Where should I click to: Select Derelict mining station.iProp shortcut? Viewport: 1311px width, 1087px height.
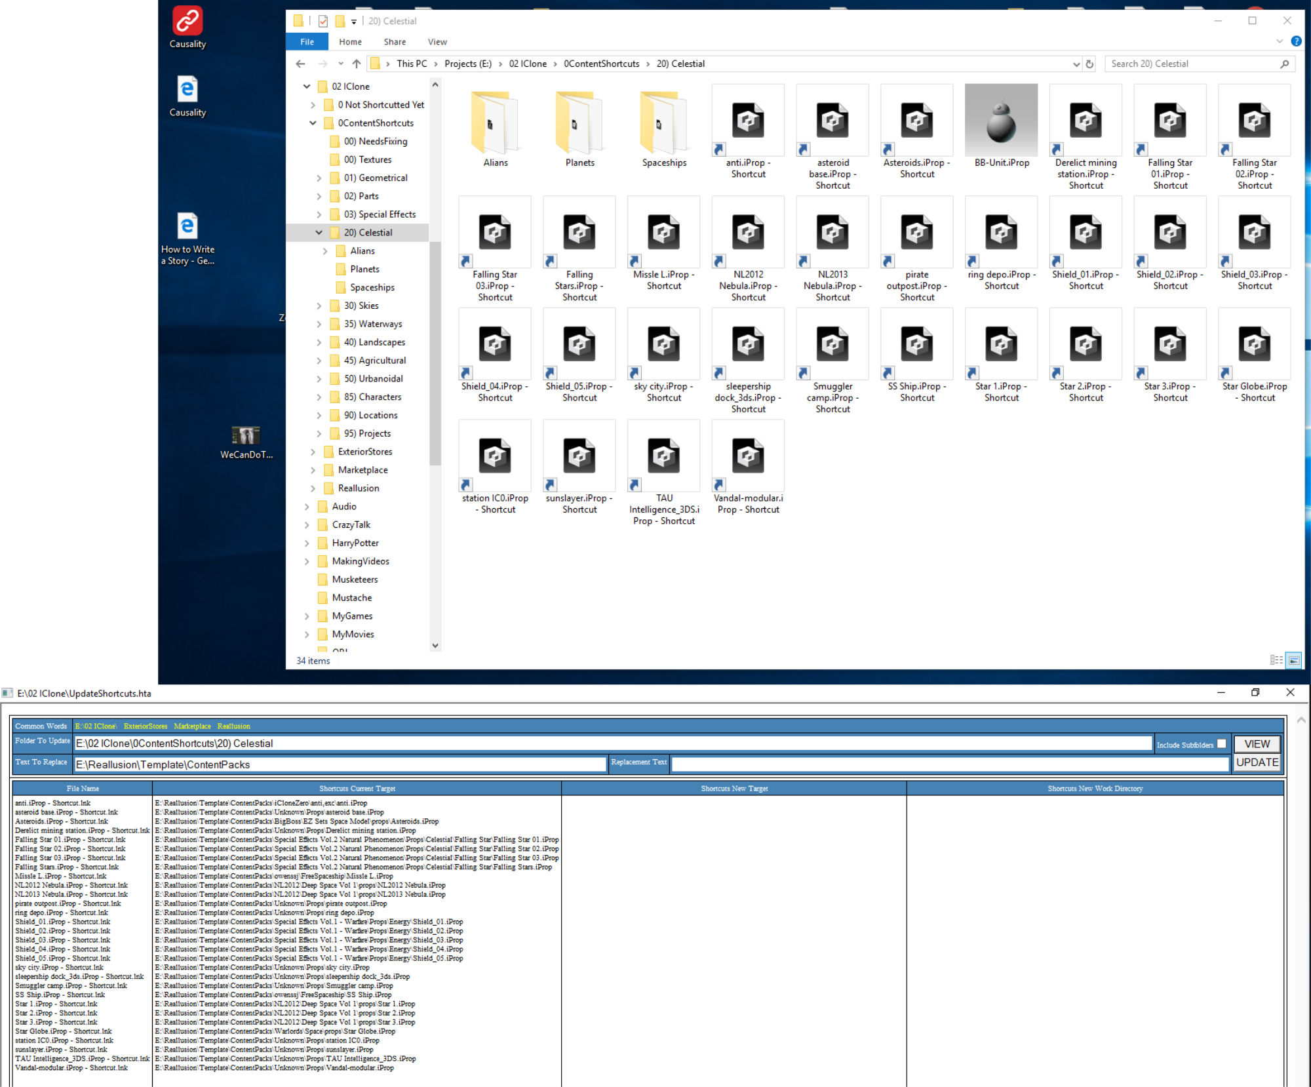(1086, 138)
